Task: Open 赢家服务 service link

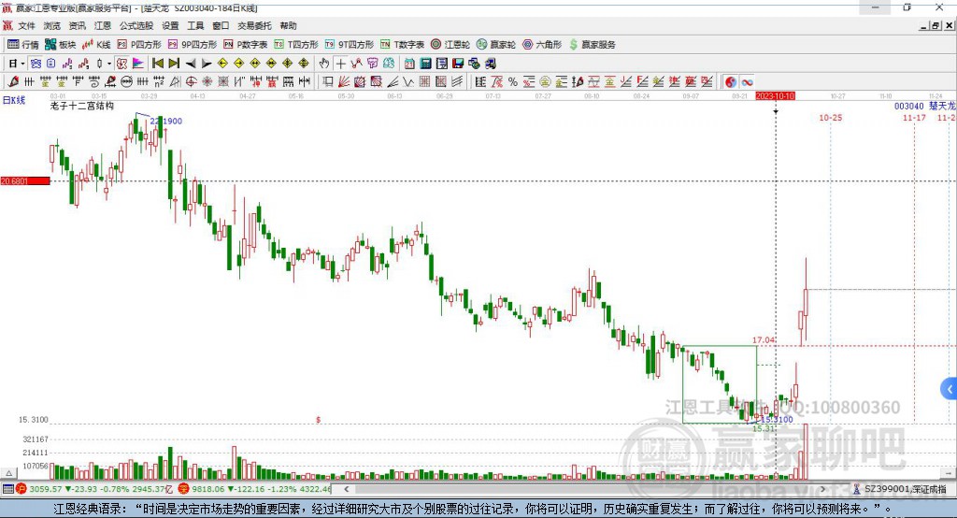Action: [x=592, y=45]
